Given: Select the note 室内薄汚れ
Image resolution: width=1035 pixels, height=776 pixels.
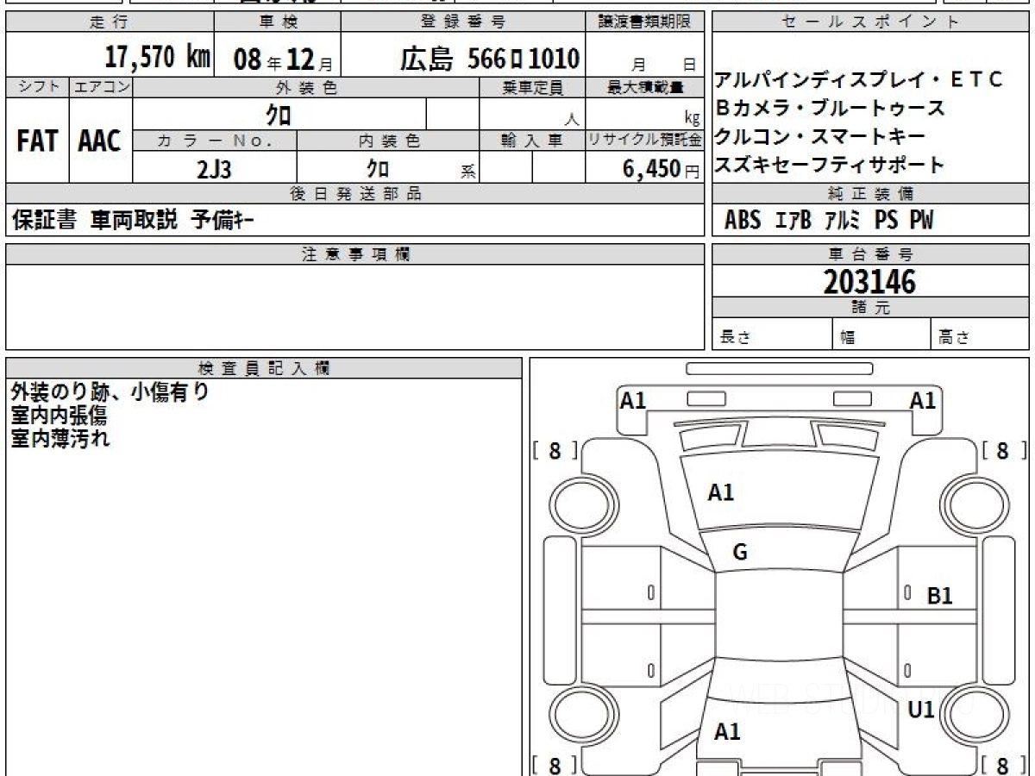Looking at the screenshot, I should point(60,438).
